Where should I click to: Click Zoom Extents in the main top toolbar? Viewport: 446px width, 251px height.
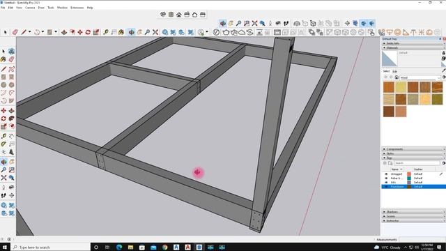(155, 32)
